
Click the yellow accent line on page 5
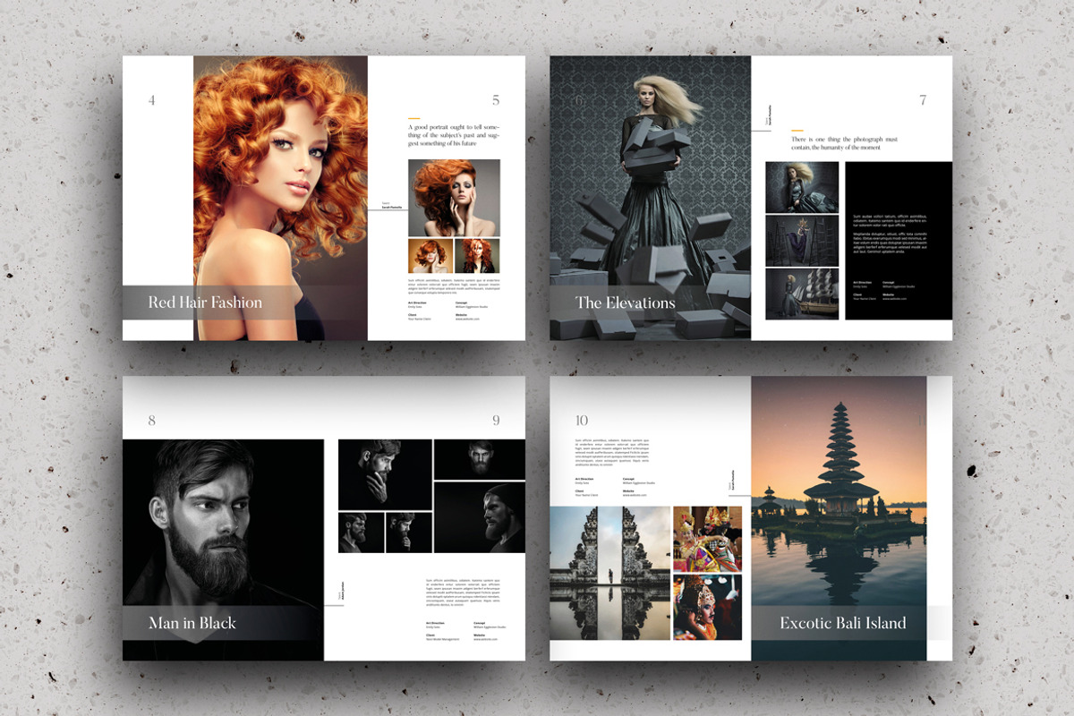point(413,117)
